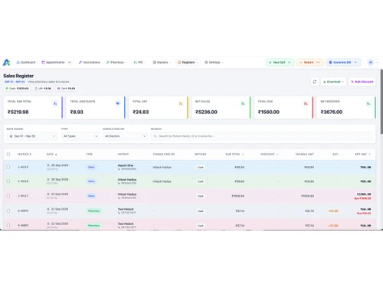Open the Vaccinations section
This screenshot has width=383, height=287.
point(89,62)
